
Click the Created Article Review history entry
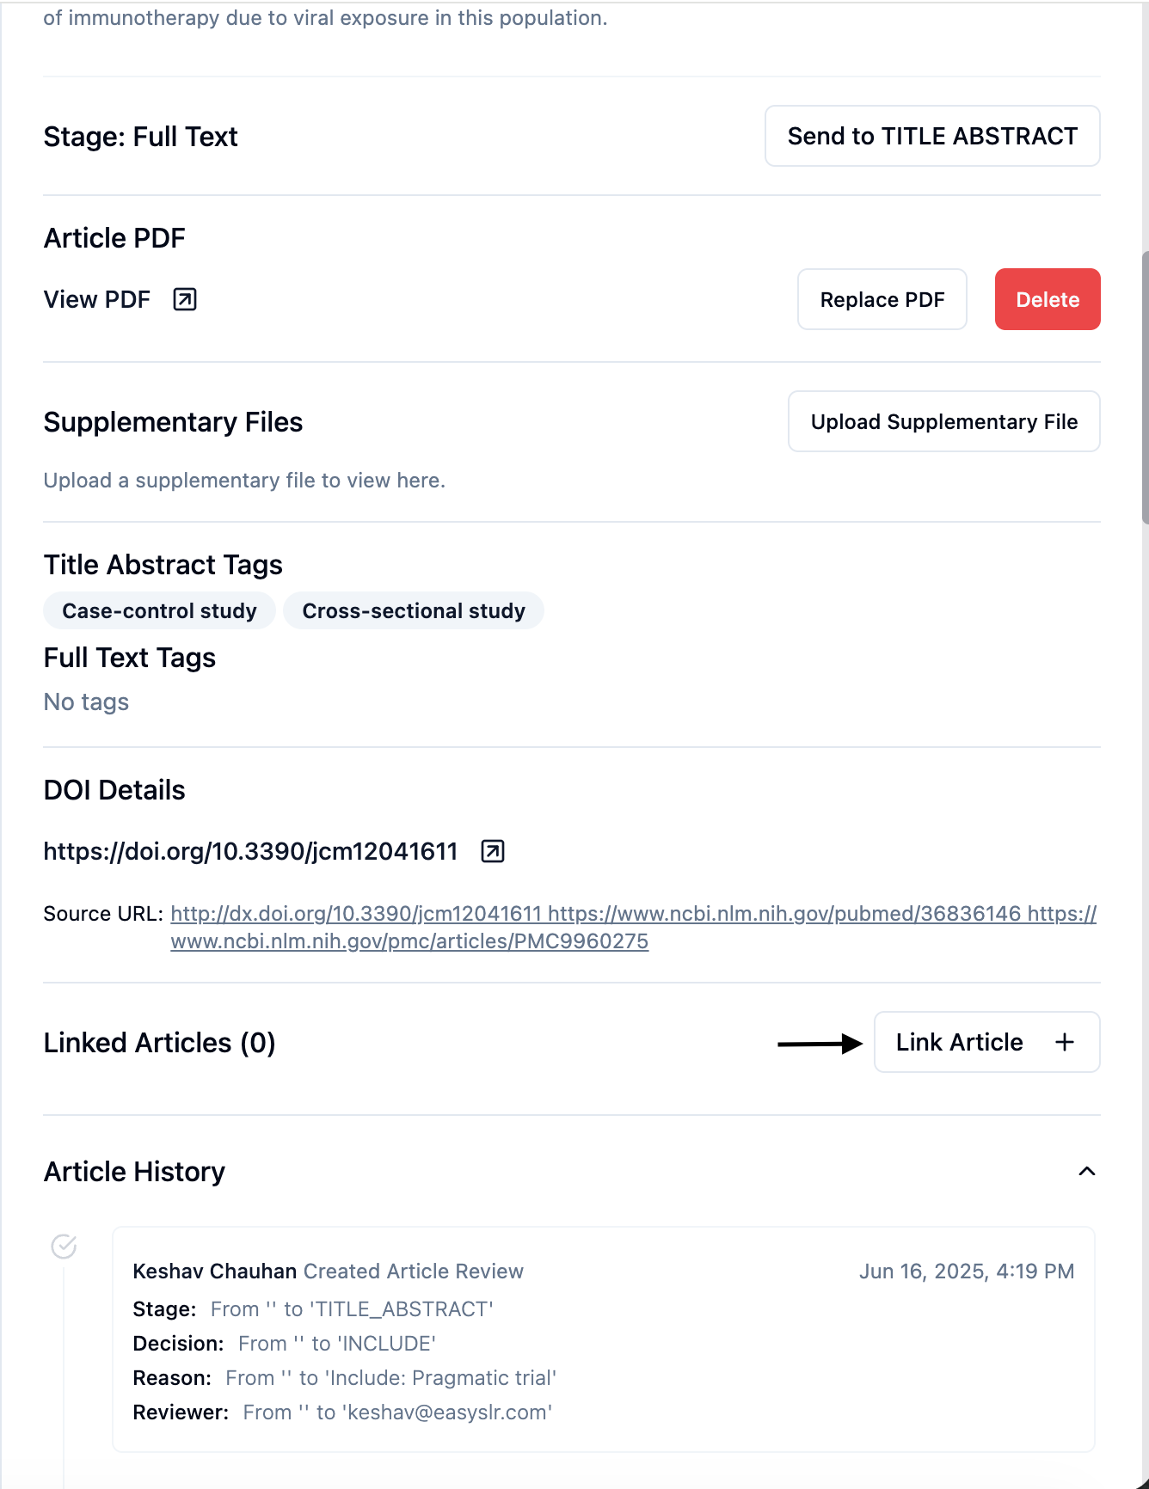(414, 1271)
